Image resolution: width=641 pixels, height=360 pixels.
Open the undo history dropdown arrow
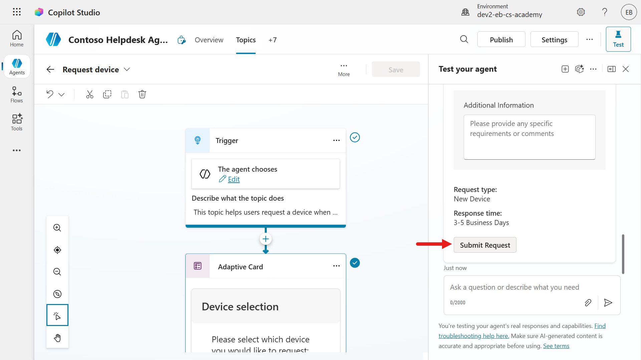point(61,95)
